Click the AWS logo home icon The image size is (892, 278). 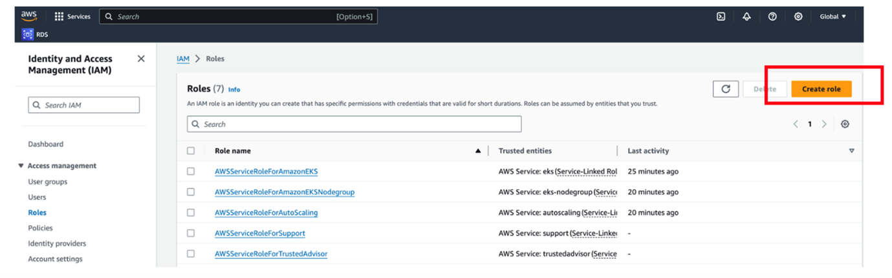[29, 16]
